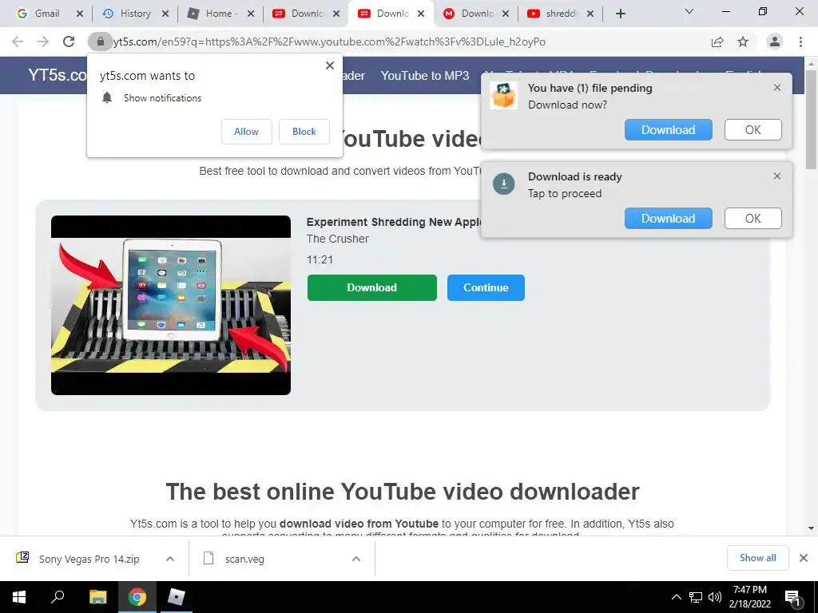Image resolution: width=818 pixels, height=613 pixels.
Task: Click OK in the file pending popup
Action: click(x=752, y=130)
